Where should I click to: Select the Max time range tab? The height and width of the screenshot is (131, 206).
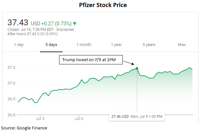182,45
